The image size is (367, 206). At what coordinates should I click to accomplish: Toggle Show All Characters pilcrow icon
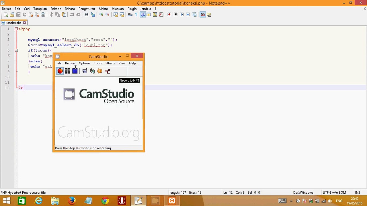[136, 15]
